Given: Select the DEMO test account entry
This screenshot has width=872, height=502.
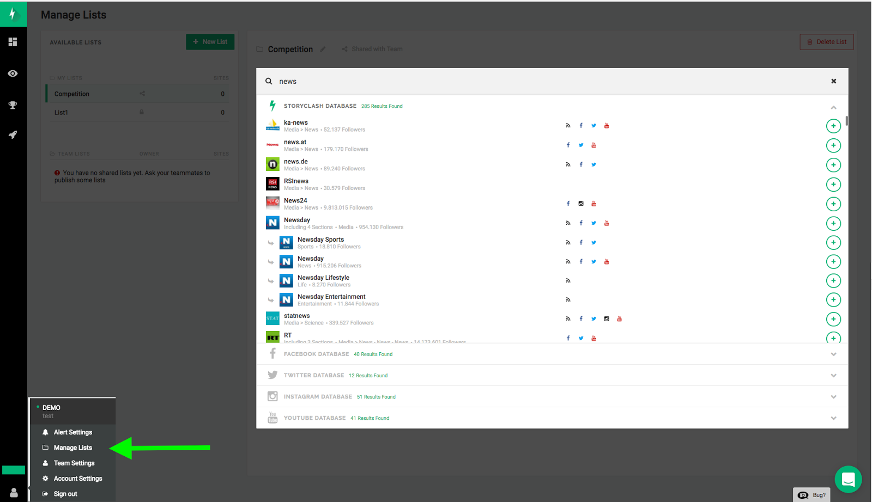Looking at the screenshot, I should click(72, 412).
